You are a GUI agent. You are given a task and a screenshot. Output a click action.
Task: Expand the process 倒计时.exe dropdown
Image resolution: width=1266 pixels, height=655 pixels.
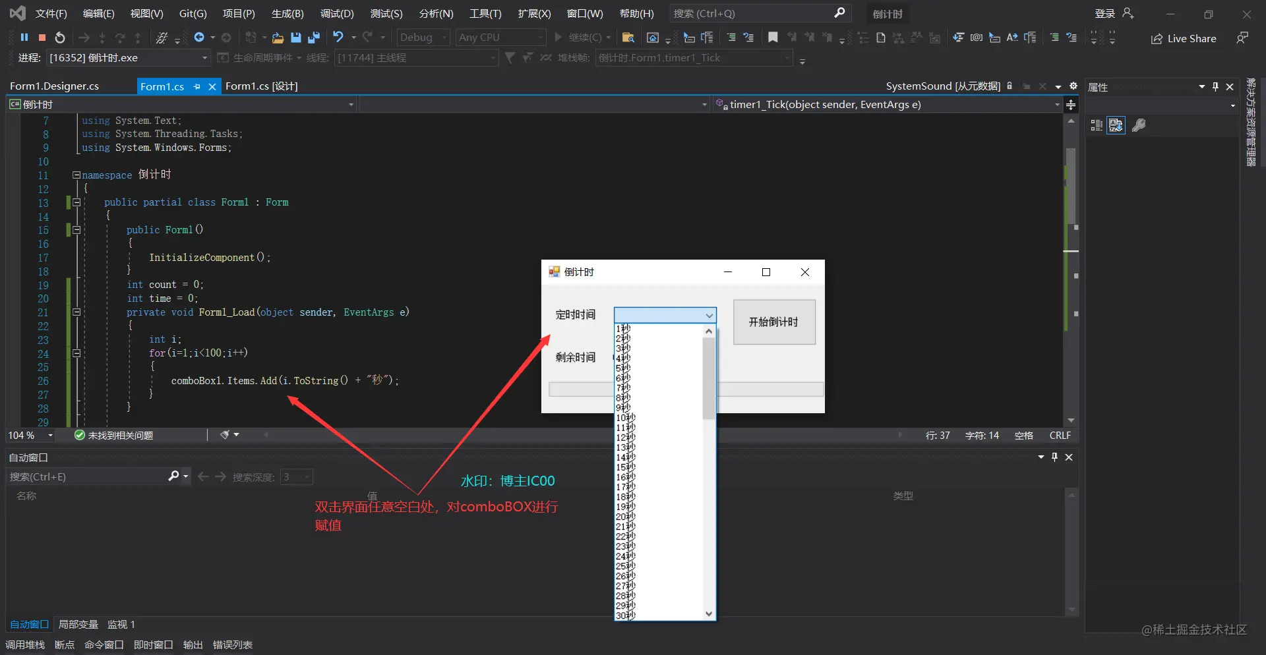pos(204,58)
